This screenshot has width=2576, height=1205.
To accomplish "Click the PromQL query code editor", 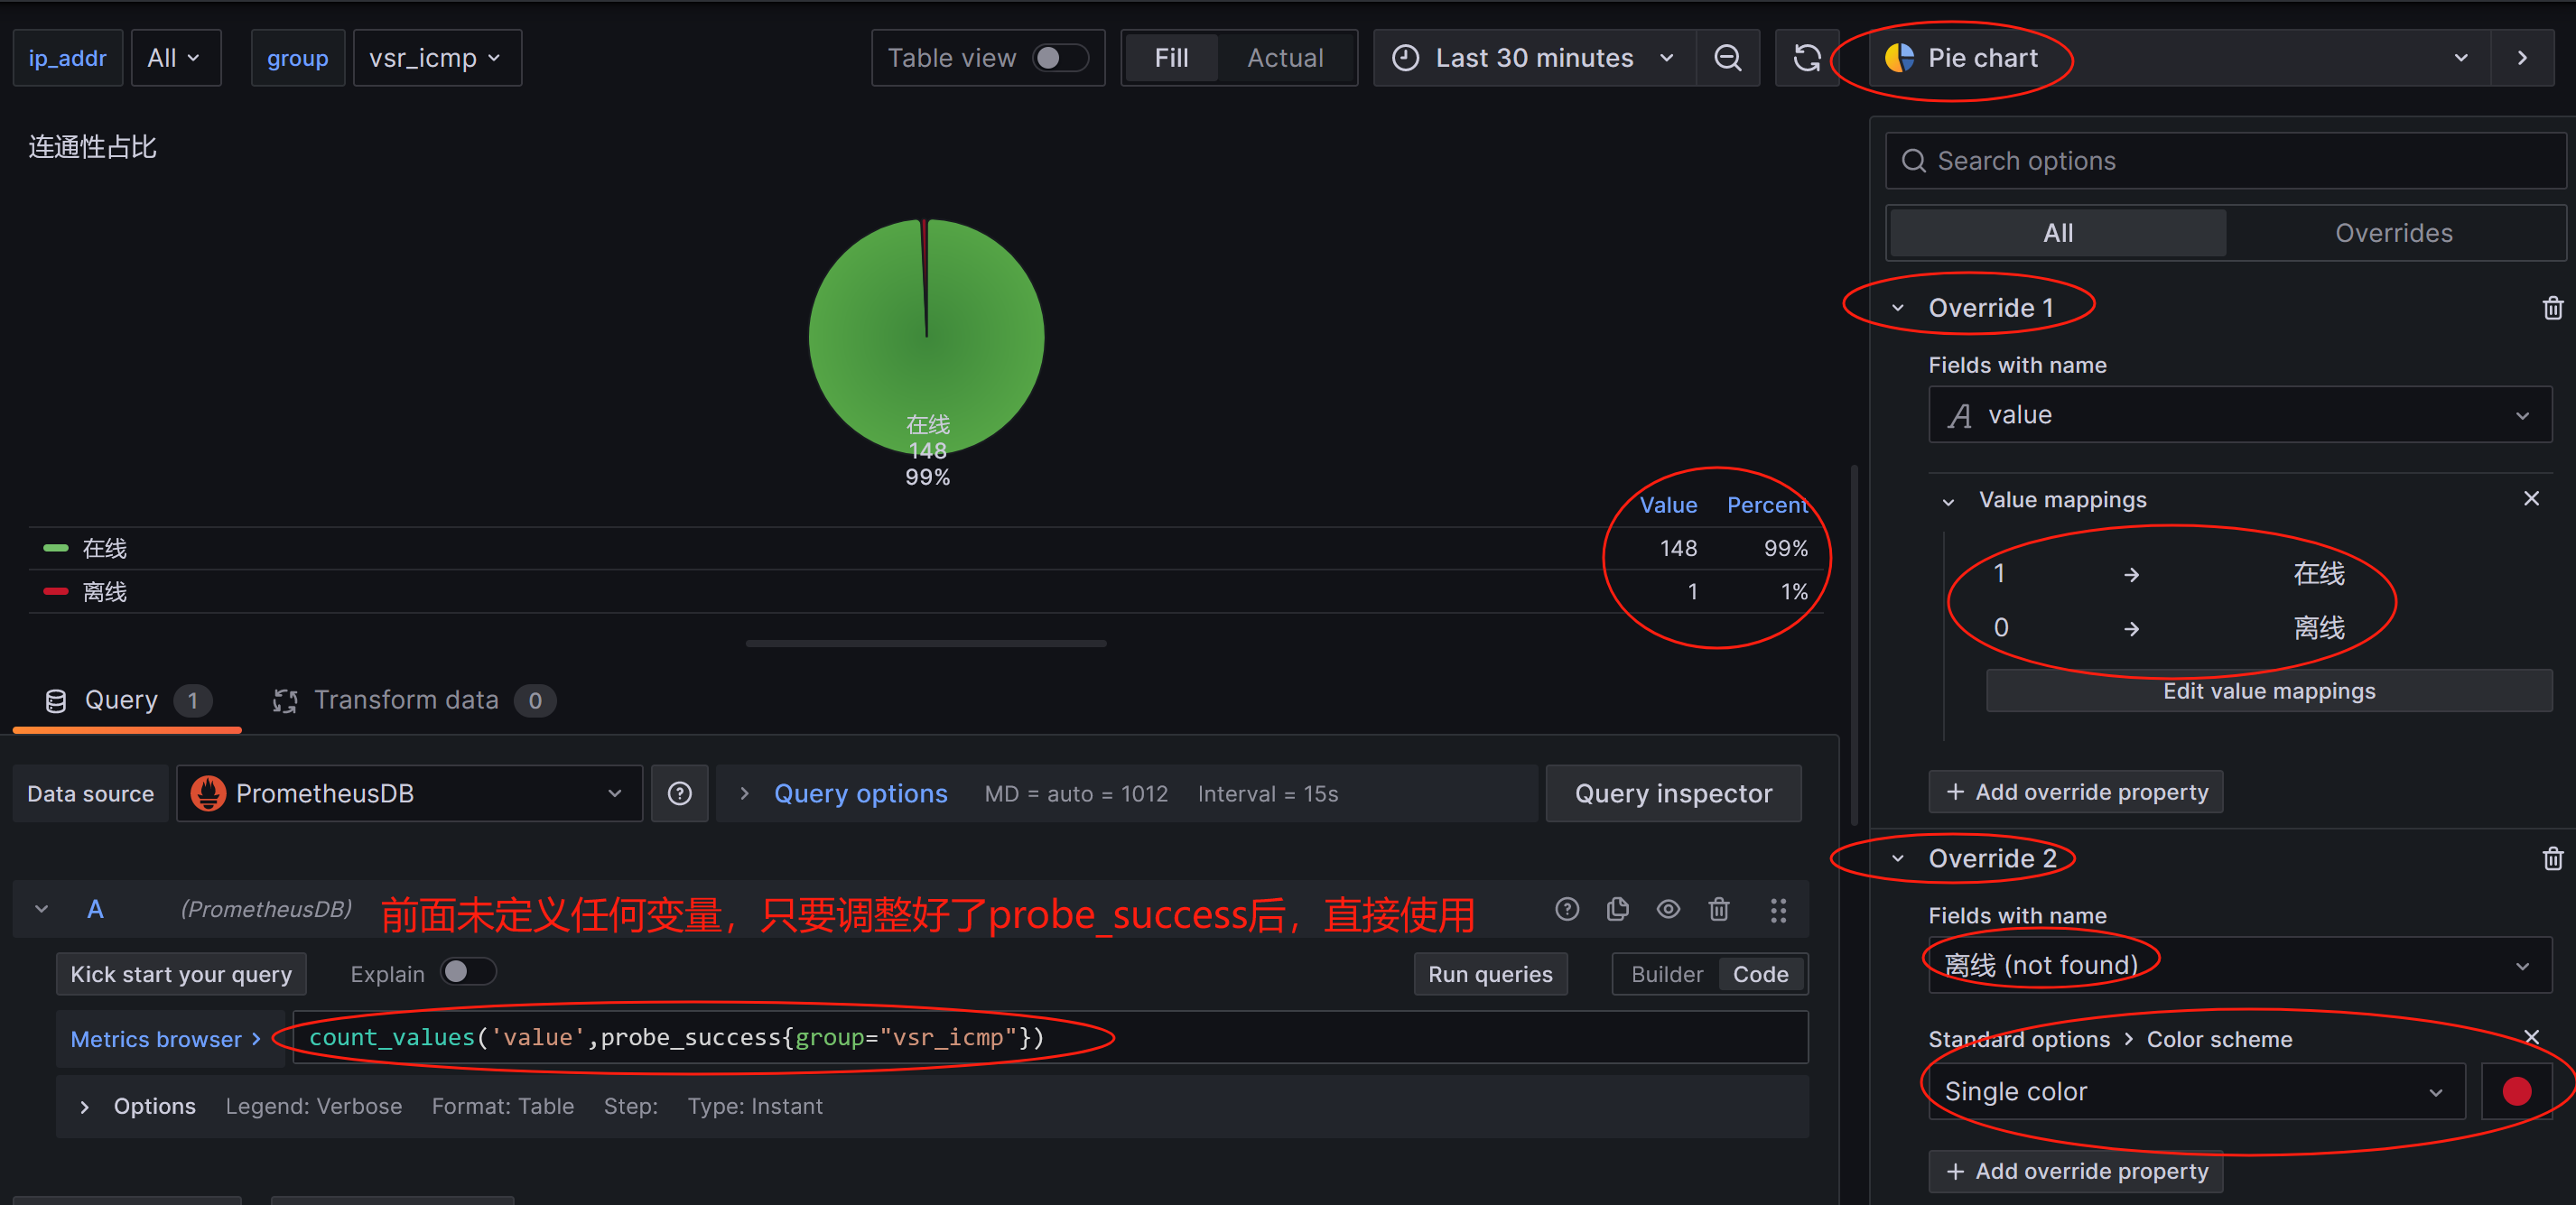I will tap(1050, 1037).
